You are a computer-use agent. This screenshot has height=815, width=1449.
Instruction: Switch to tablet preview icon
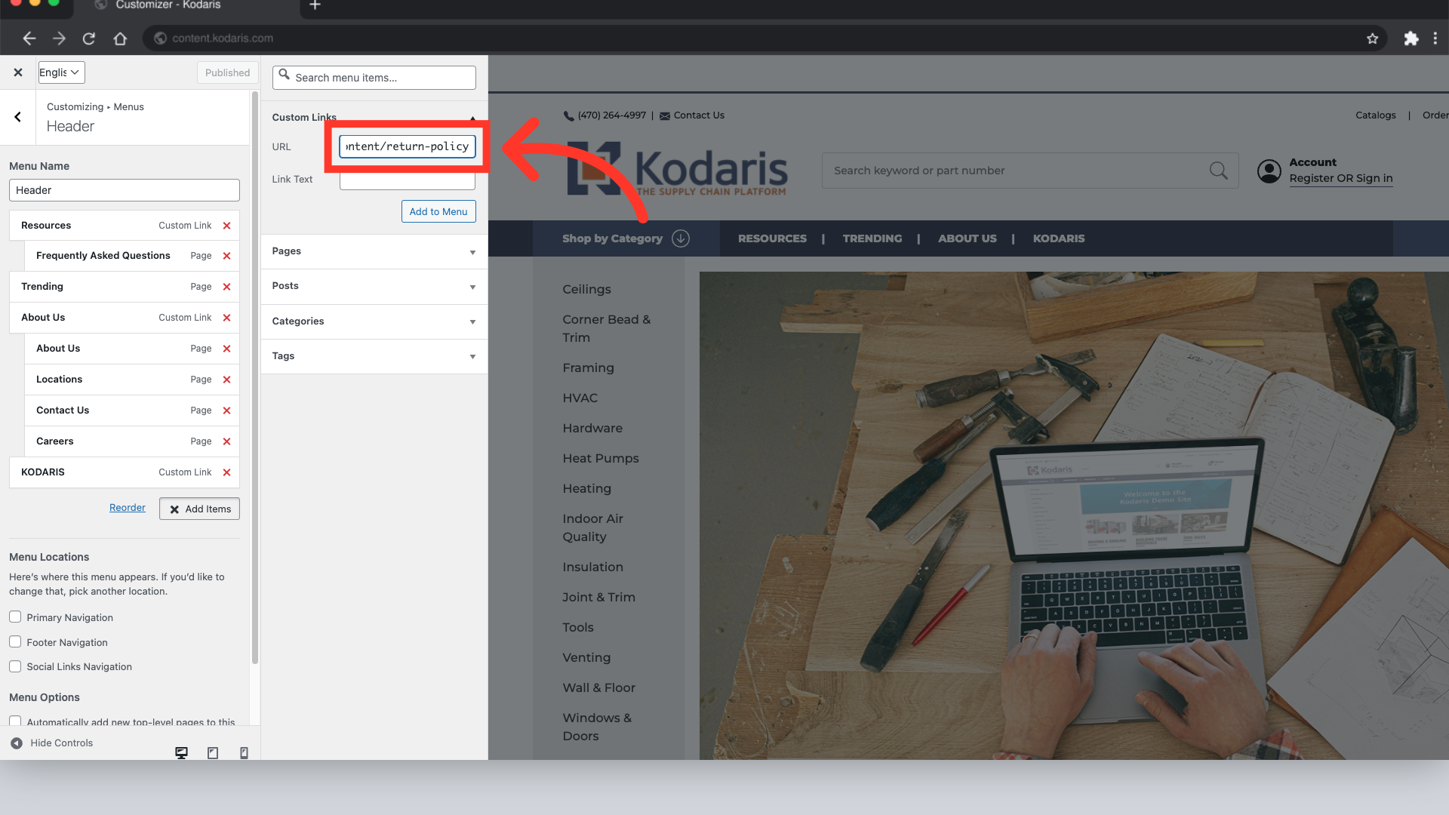click(x=213, y=752)
